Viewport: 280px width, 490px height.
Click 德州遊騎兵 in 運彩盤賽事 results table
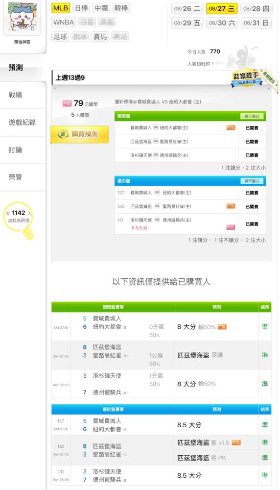click(x=107, y=480)
